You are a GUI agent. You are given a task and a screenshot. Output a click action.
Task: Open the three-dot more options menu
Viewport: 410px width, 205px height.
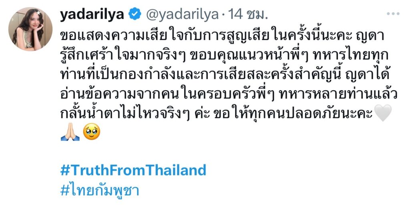(x=393, y=14)
